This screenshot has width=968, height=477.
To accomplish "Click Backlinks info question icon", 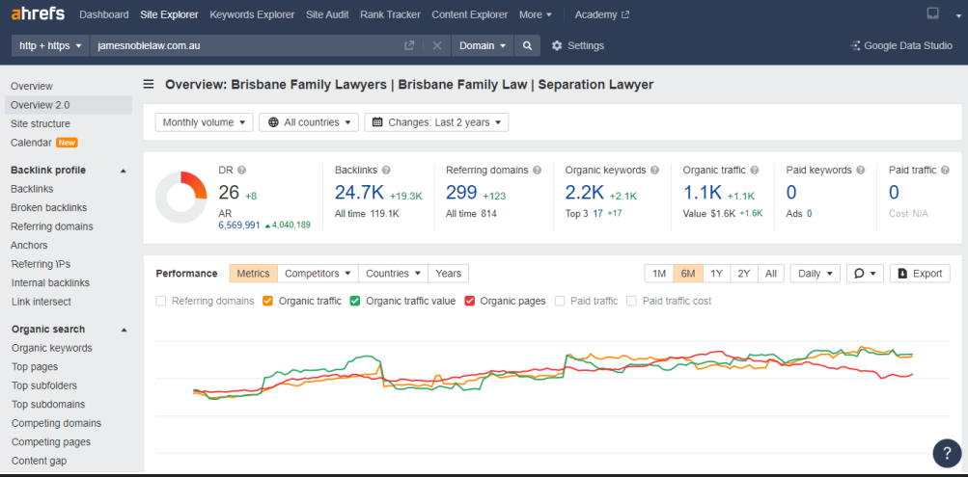I will tap(386, 171).
